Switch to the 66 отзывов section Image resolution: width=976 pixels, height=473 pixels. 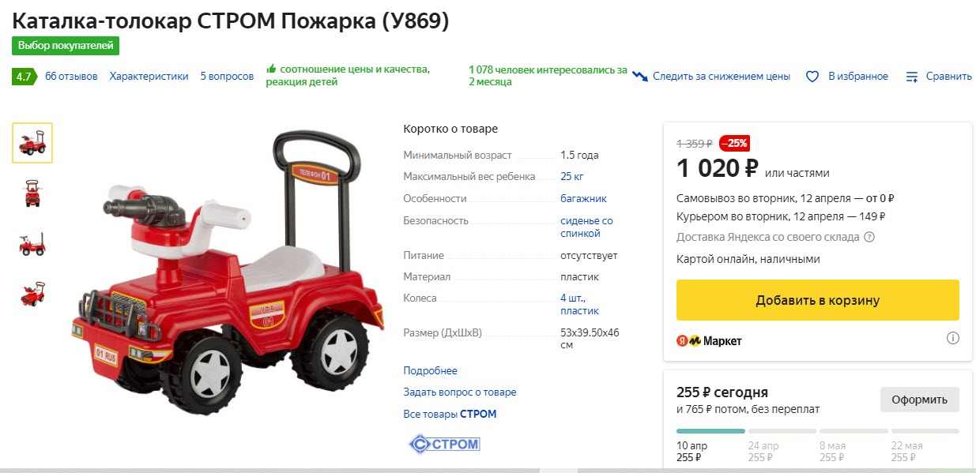point(71,76)
